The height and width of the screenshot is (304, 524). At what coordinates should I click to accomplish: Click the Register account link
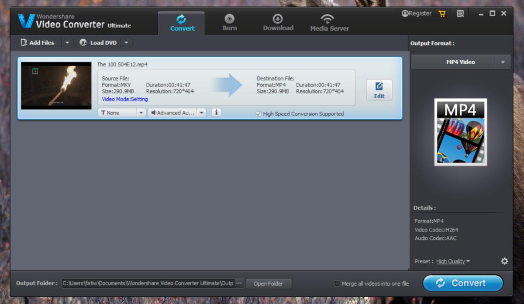point(417,14)
